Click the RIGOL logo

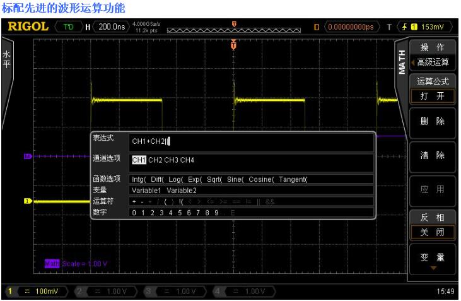27,28
